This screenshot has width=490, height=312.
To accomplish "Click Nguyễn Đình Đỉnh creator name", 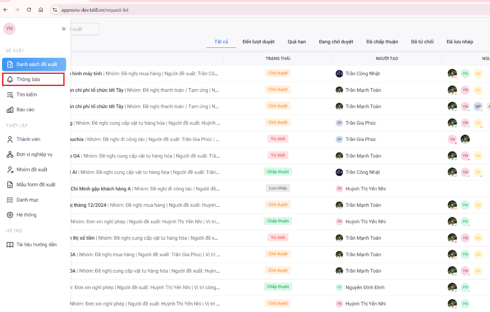I will 365,288.
